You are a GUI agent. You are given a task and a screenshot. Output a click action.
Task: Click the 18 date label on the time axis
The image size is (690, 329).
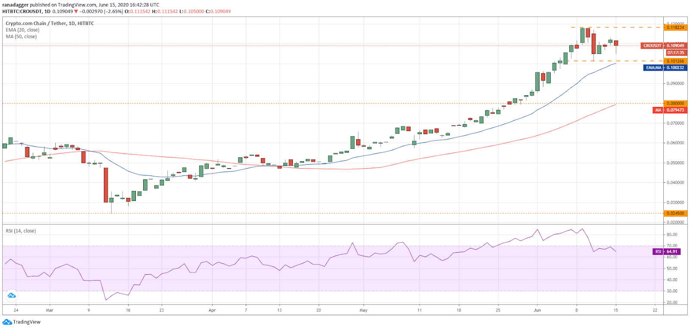[459, 310]
